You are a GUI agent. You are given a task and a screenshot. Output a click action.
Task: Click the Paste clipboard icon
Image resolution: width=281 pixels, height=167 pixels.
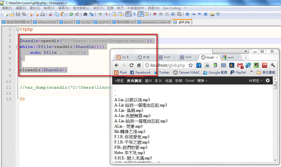(63, 14)
